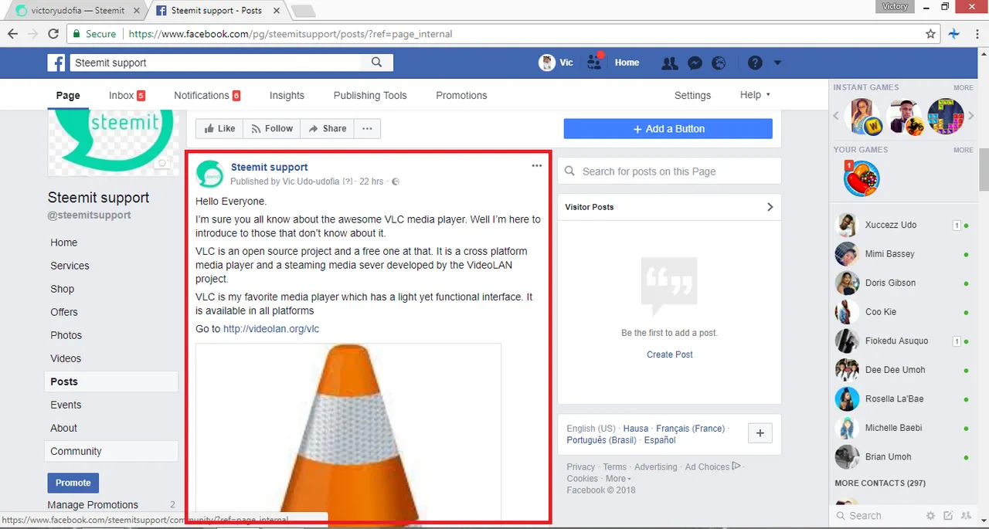Viewport: 989px width, 529px height.
Task: Click the page switcher icon with red dot
Action: 594,61
